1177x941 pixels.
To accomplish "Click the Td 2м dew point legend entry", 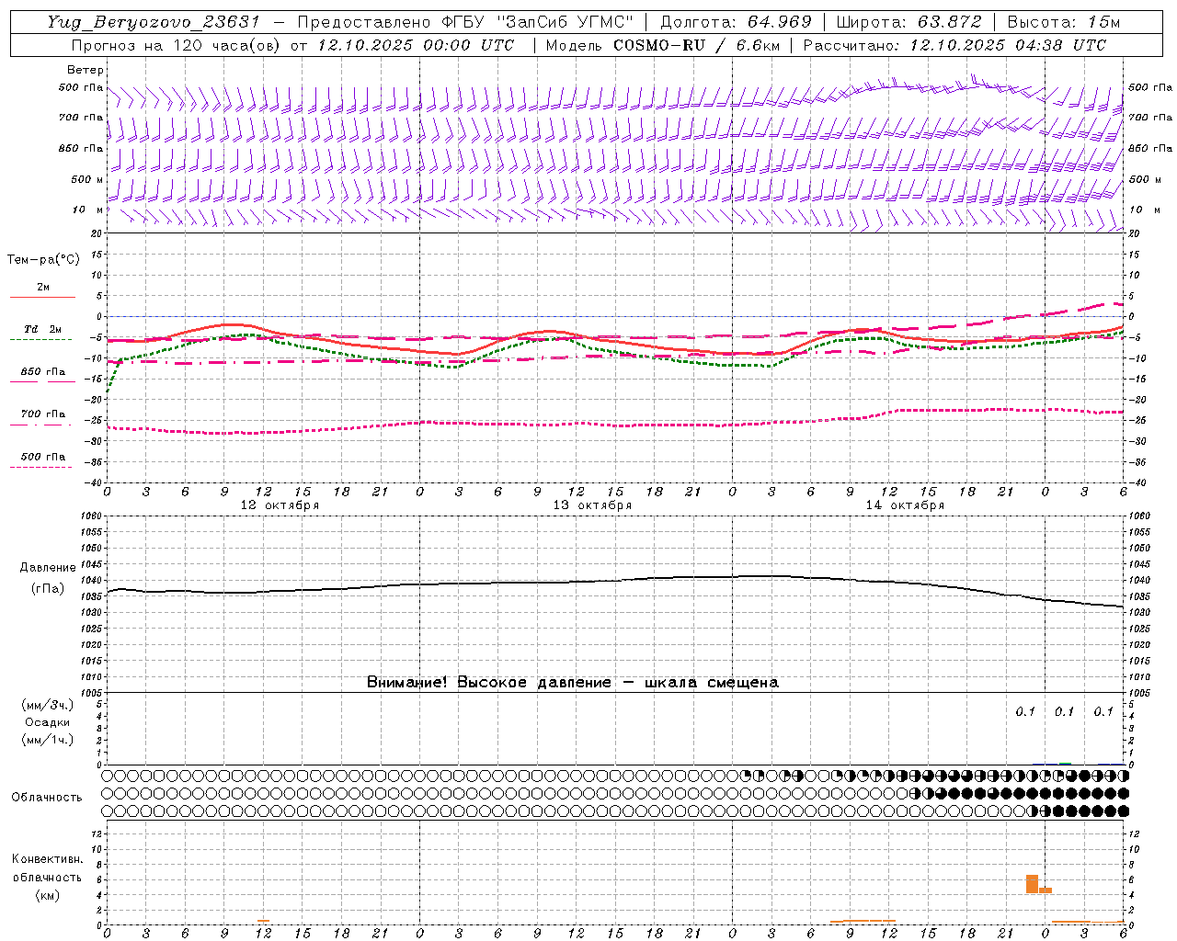I will click(42, 329).
